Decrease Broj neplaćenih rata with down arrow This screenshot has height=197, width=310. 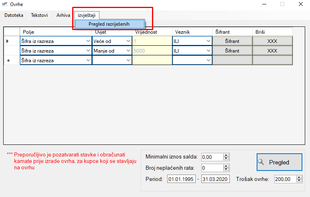point(226,170)
